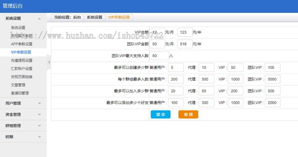Edit 最多可以加入多少群 团队VIP field 500
This screenshot has width=298, height=157.
tap(273, 91)
